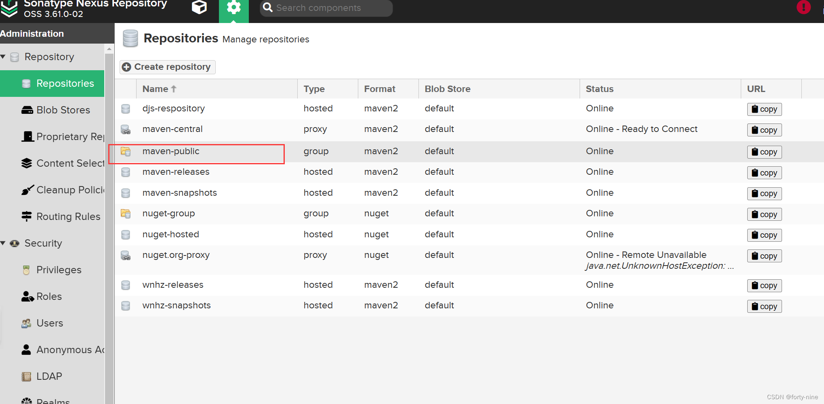This screenshot has width=824, height=404.
Task: Click the Anonymous Access person icon
Action: [x=26, y=350]
